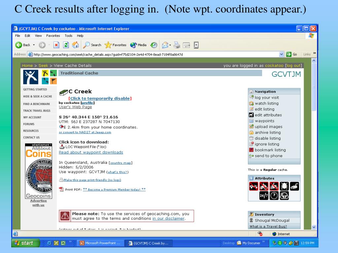Click the clock time attribute icon
The width and height of the screenshot is (338, 253).
click(x=274, y=196)
